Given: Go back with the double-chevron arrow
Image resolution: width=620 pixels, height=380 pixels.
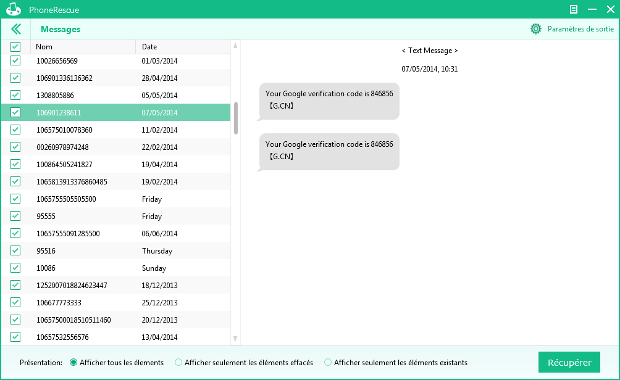Looking at the screenshot, I should [x=16, y=29].
